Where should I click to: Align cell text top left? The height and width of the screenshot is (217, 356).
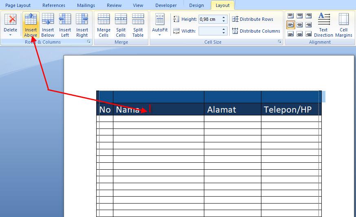pos(291,15)
